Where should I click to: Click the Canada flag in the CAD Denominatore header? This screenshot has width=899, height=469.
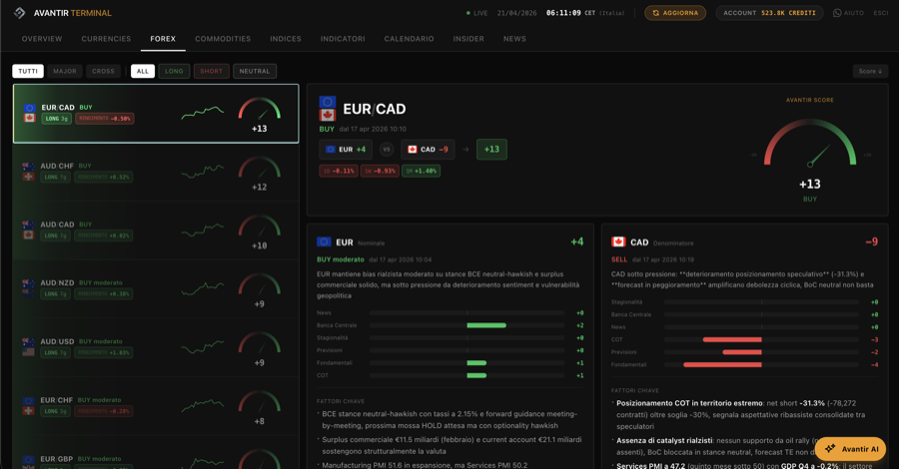pyautogui.click(x=618, y=241)
